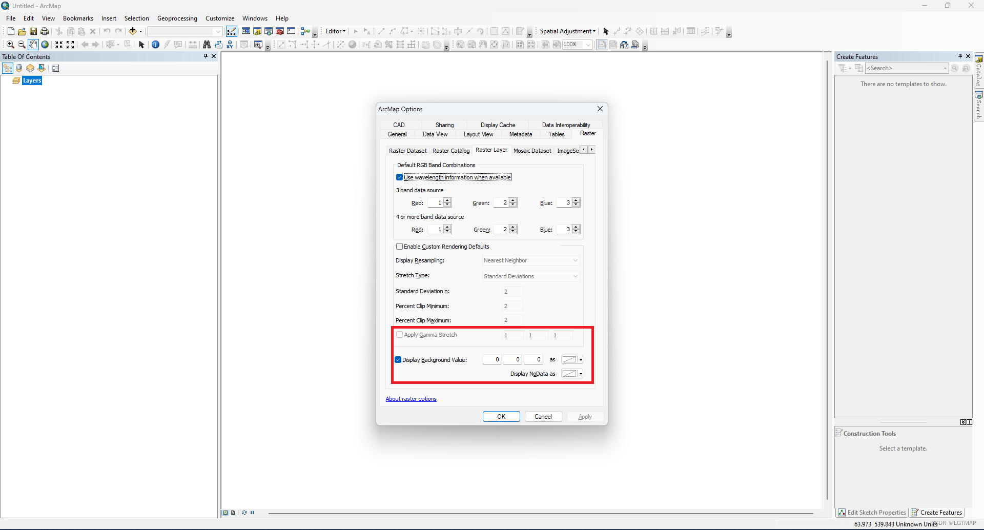
Task: Click the Add Data icon
Action: [x=133, y=31]
